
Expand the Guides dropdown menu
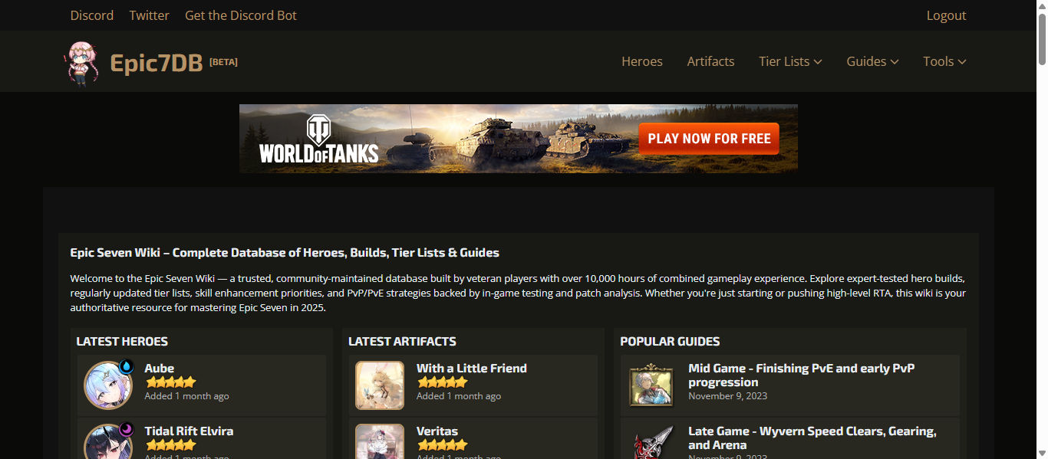[872, 61]
